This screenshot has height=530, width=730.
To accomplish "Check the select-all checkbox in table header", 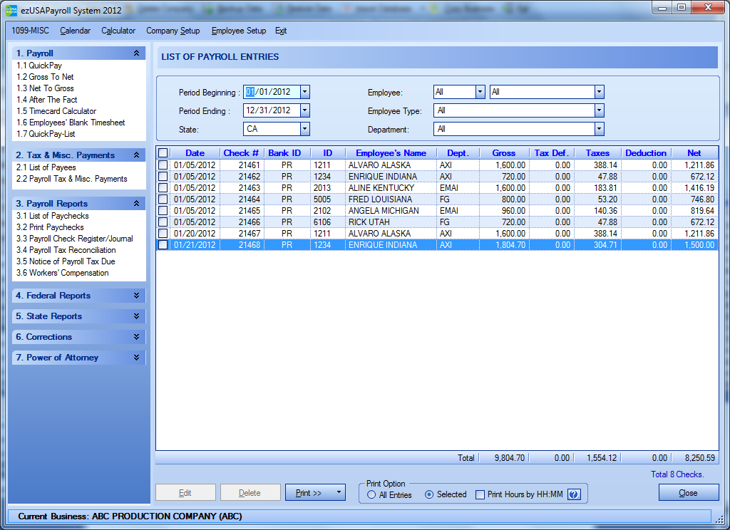I will (163, 152).
